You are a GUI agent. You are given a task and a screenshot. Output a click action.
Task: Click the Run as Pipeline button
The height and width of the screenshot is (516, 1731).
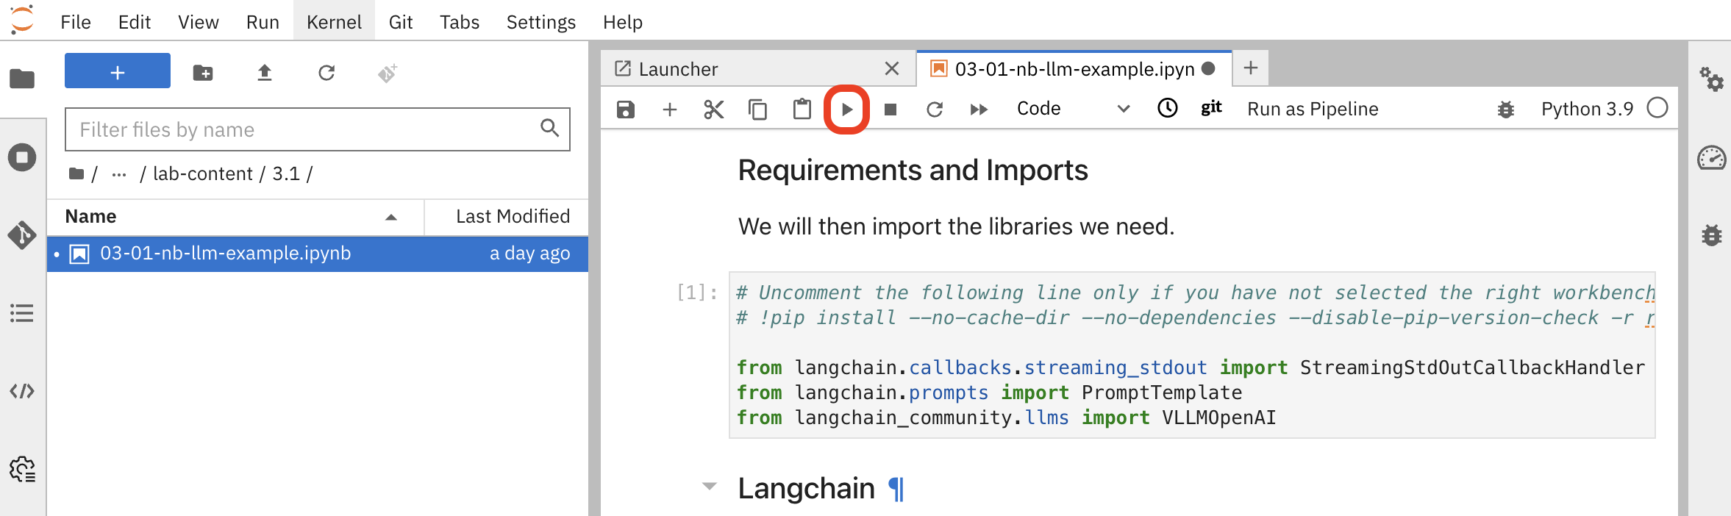point(1313,110)
